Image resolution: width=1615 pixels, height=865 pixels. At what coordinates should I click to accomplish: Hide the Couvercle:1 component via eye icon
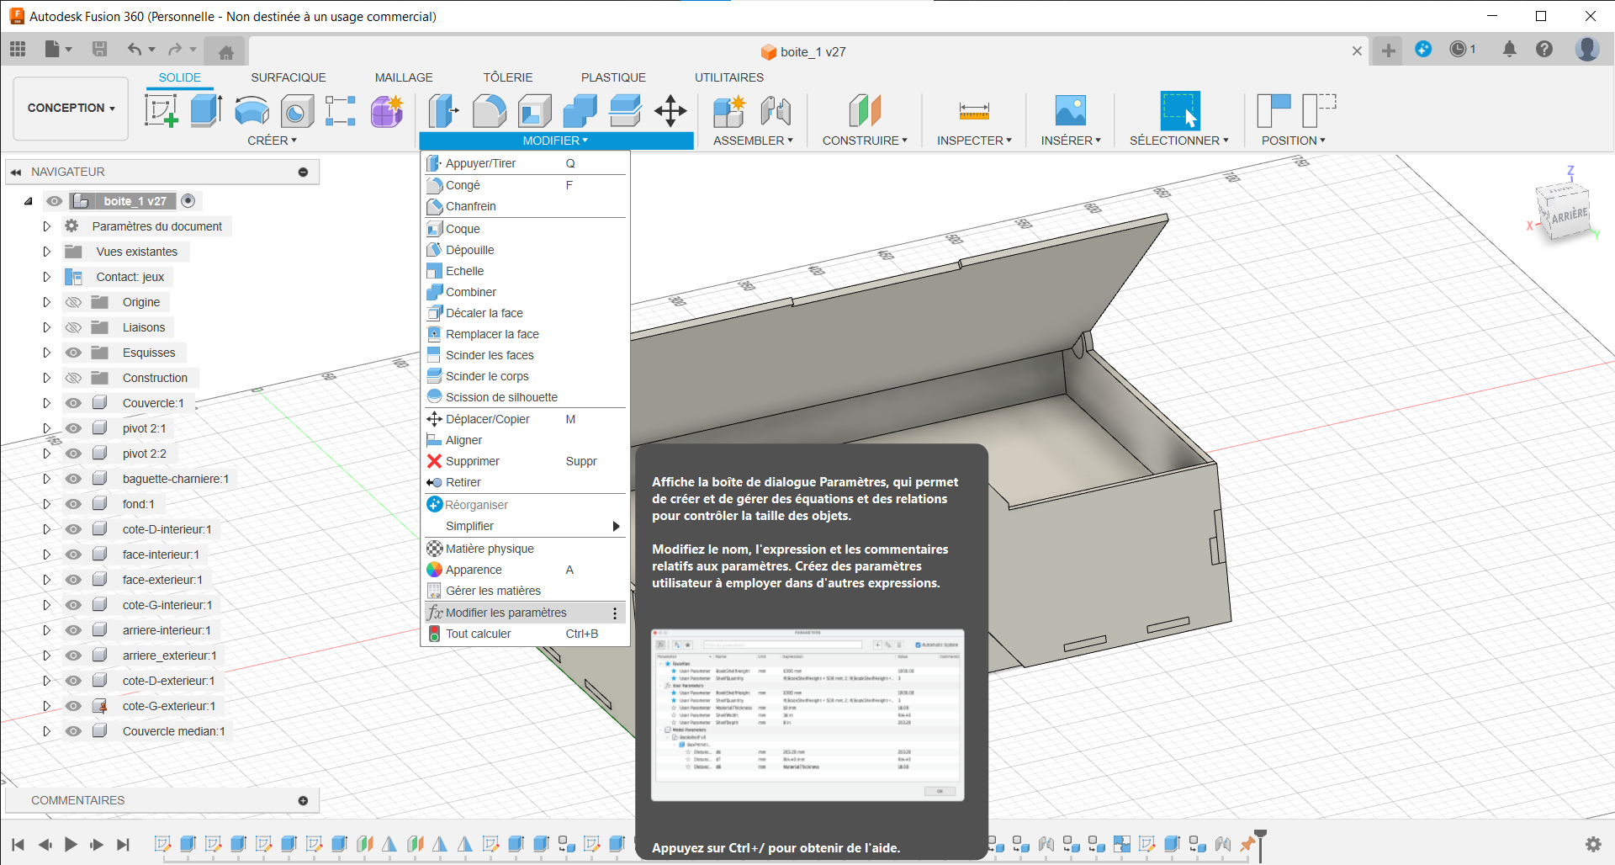73,403
